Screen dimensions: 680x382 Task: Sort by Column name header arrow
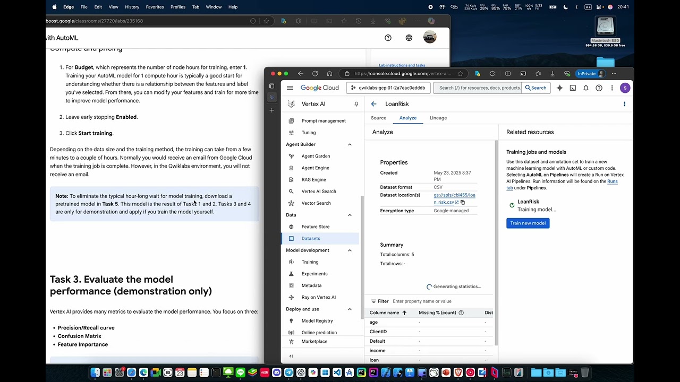[404, 313]
